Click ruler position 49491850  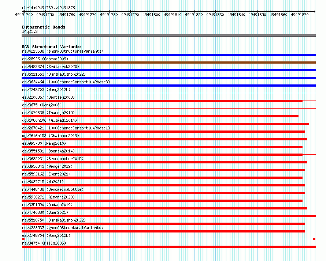pyautogui.click(x=257, y=15)
